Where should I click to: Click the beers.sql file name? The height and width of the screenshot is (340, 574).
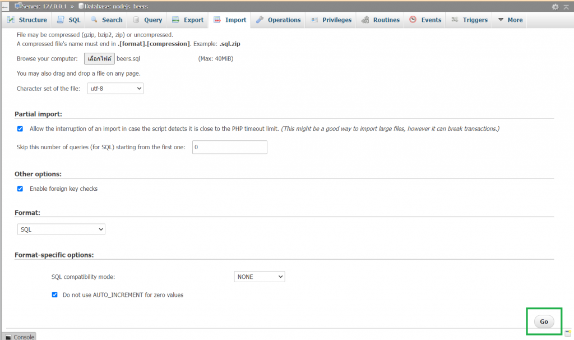[128, 58]
